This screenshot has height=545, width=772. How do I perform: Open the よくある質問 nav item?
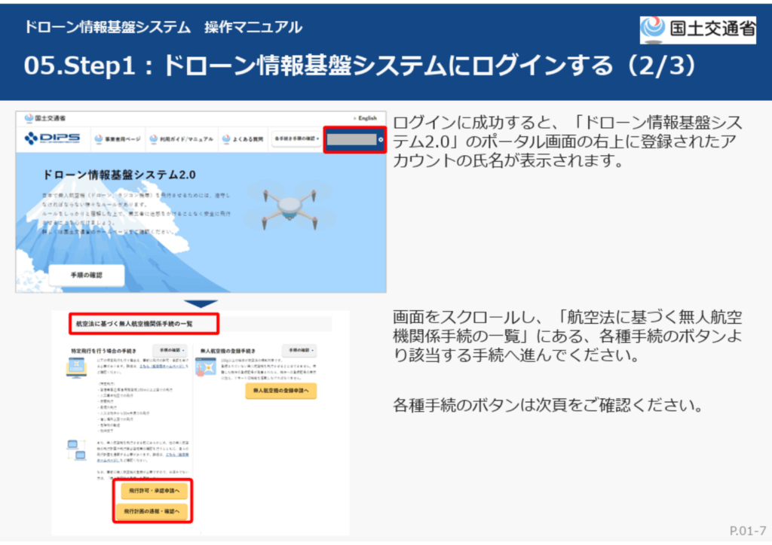coord(243,139)
